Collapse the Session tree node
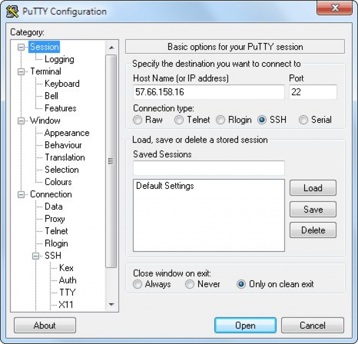The height and width of the screenshot is (344, 358). (x=21, y=47)
